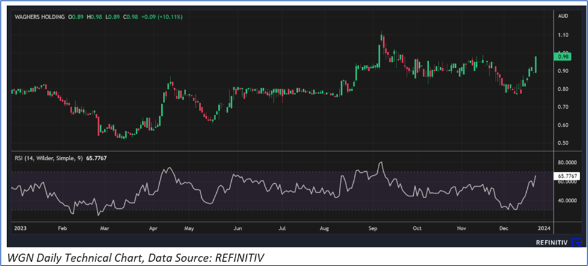The image size is (588, 266).
Task: Select the 2023 marker on time axis
Action: pyautogui.click(x=20, y=229)
